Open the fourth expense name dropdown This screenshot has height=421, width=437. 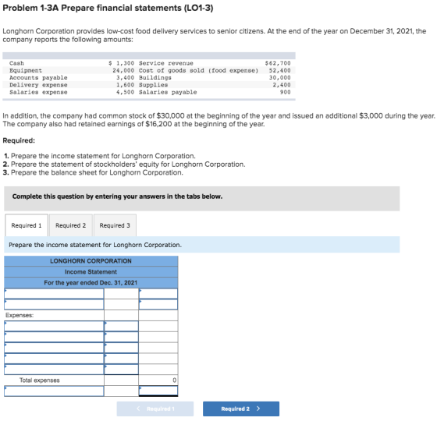(x=54, y=359)
